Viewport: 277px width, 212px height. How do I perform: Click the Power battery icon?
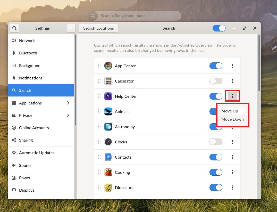click(x=14, y=178)
